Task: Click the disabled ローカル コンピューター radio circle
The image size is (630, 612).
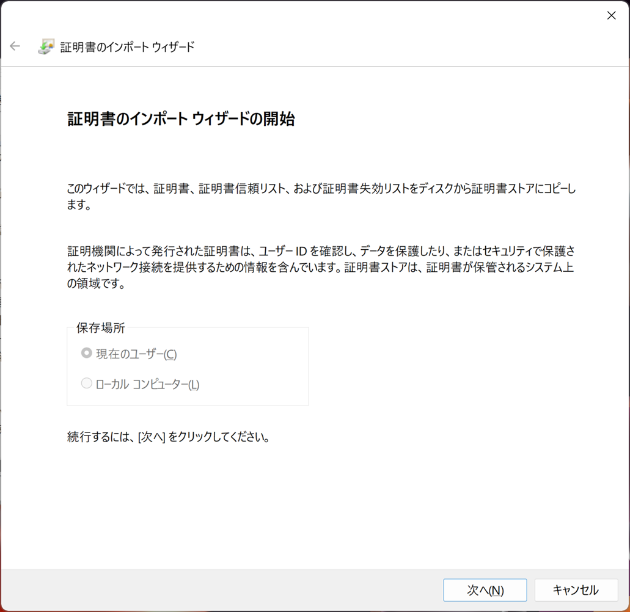Action: [86, 385]
